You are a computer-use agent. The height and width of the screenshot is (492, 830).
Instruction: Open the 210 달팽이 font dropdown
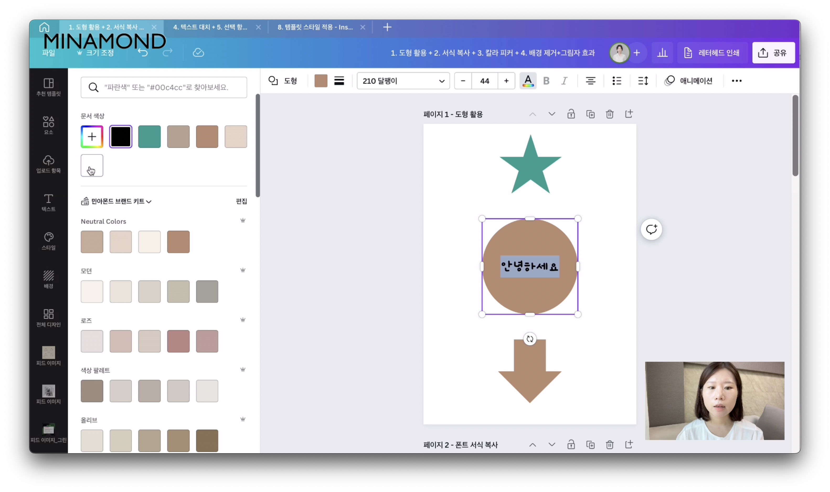[x=403, y=81]
